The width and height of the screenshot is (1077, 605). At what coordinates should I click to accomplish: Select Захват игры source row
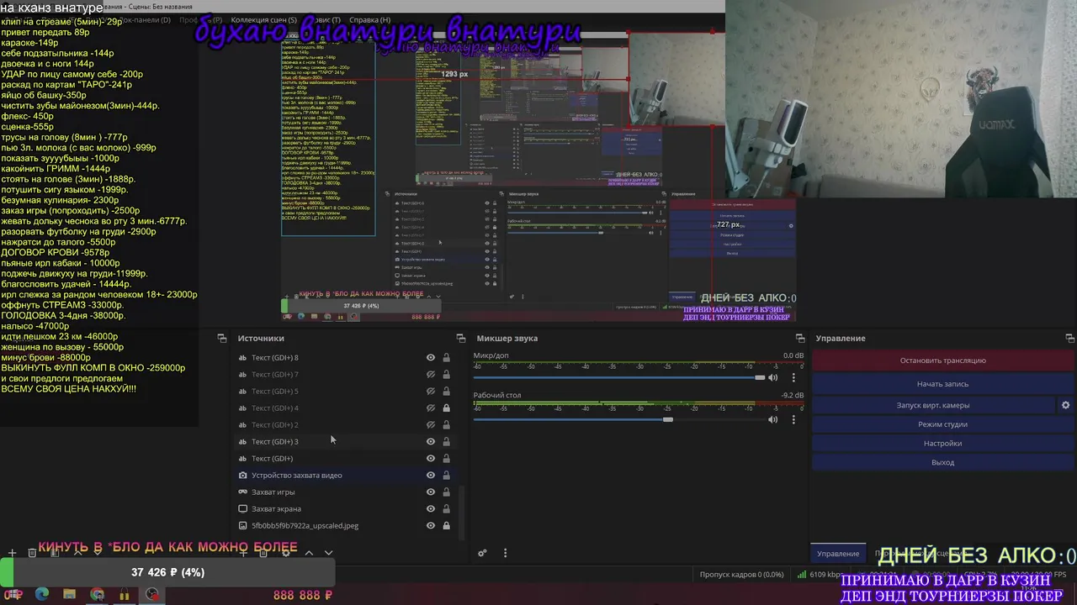[x=346, y=492]
